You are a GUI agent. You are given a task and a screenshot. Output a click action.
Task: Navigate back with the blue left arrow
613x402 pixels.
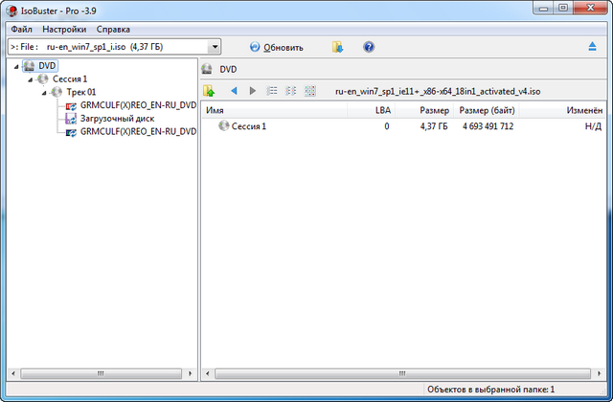tap(234, 91)
